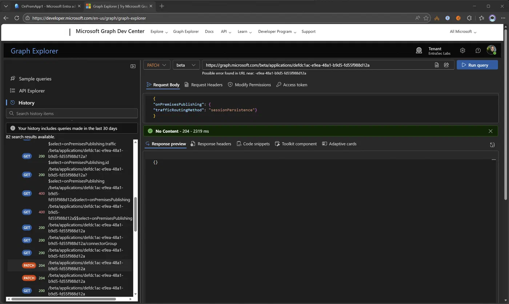Expand the response area to full view
Viewport: 509px width, 304px height.
tap(492, 145)
